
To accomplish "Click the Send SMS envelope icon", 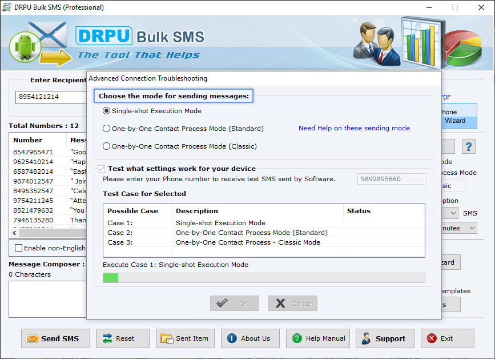I will click(32, 339).
